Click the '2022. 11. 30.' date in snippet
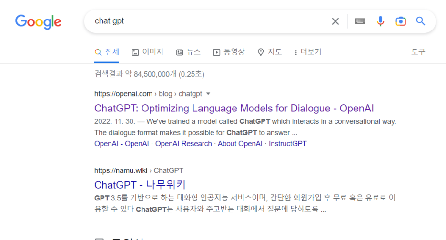 tap(115, 121)
